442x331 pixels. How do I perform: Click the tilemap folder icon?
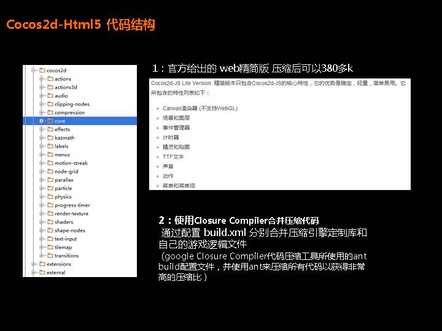pyautogui.click(x=50, y=248)
